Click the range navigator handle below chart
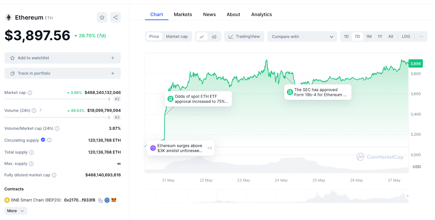This screenshot has height=220, width=435. 407,196
